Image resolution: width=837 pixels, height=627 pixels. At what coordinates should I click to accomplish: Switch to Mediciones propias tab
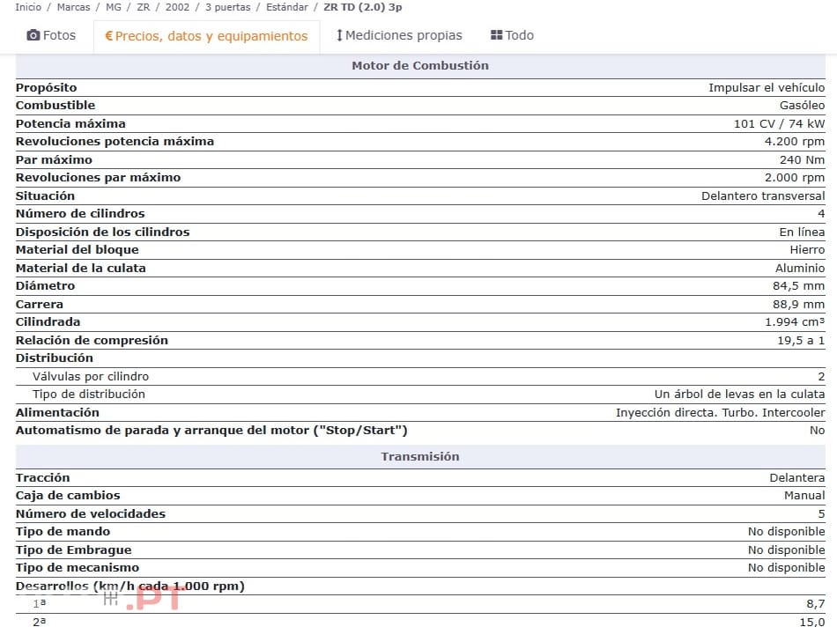399,35
